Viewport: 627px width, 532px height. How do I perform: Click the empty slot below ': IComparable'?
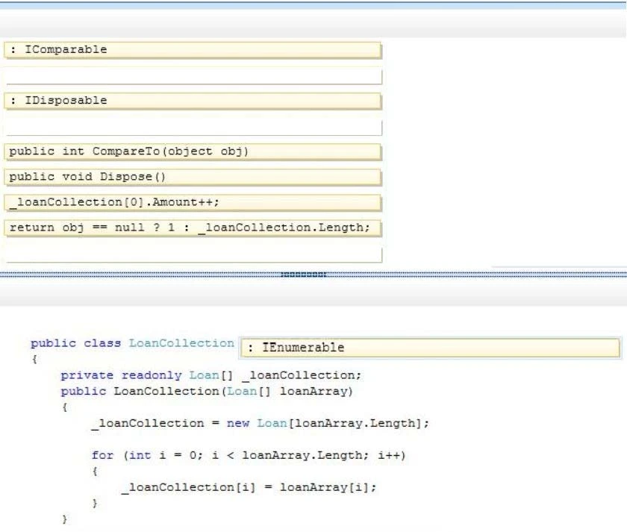[x=193, y=76]
